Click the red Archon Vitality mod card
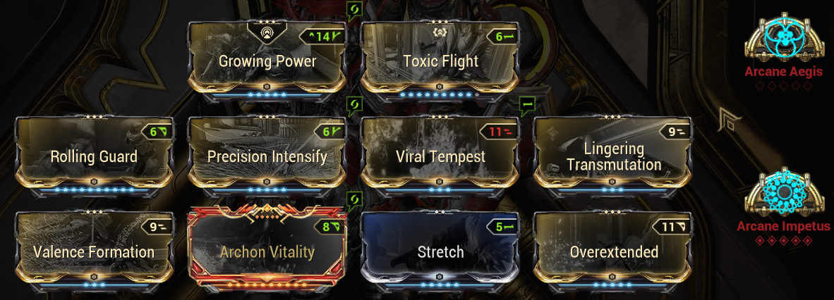Viewport: 834px width, 300px height. (267, 249)
